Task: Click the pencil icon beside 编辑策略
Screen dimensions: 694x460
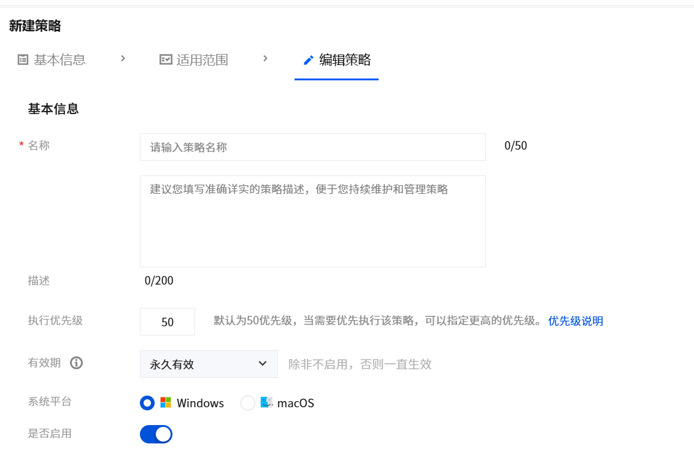Action: click(x=309, y=60)
